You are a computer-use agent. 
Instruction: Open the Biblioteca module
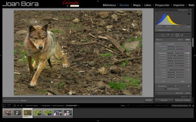(109, 5)
